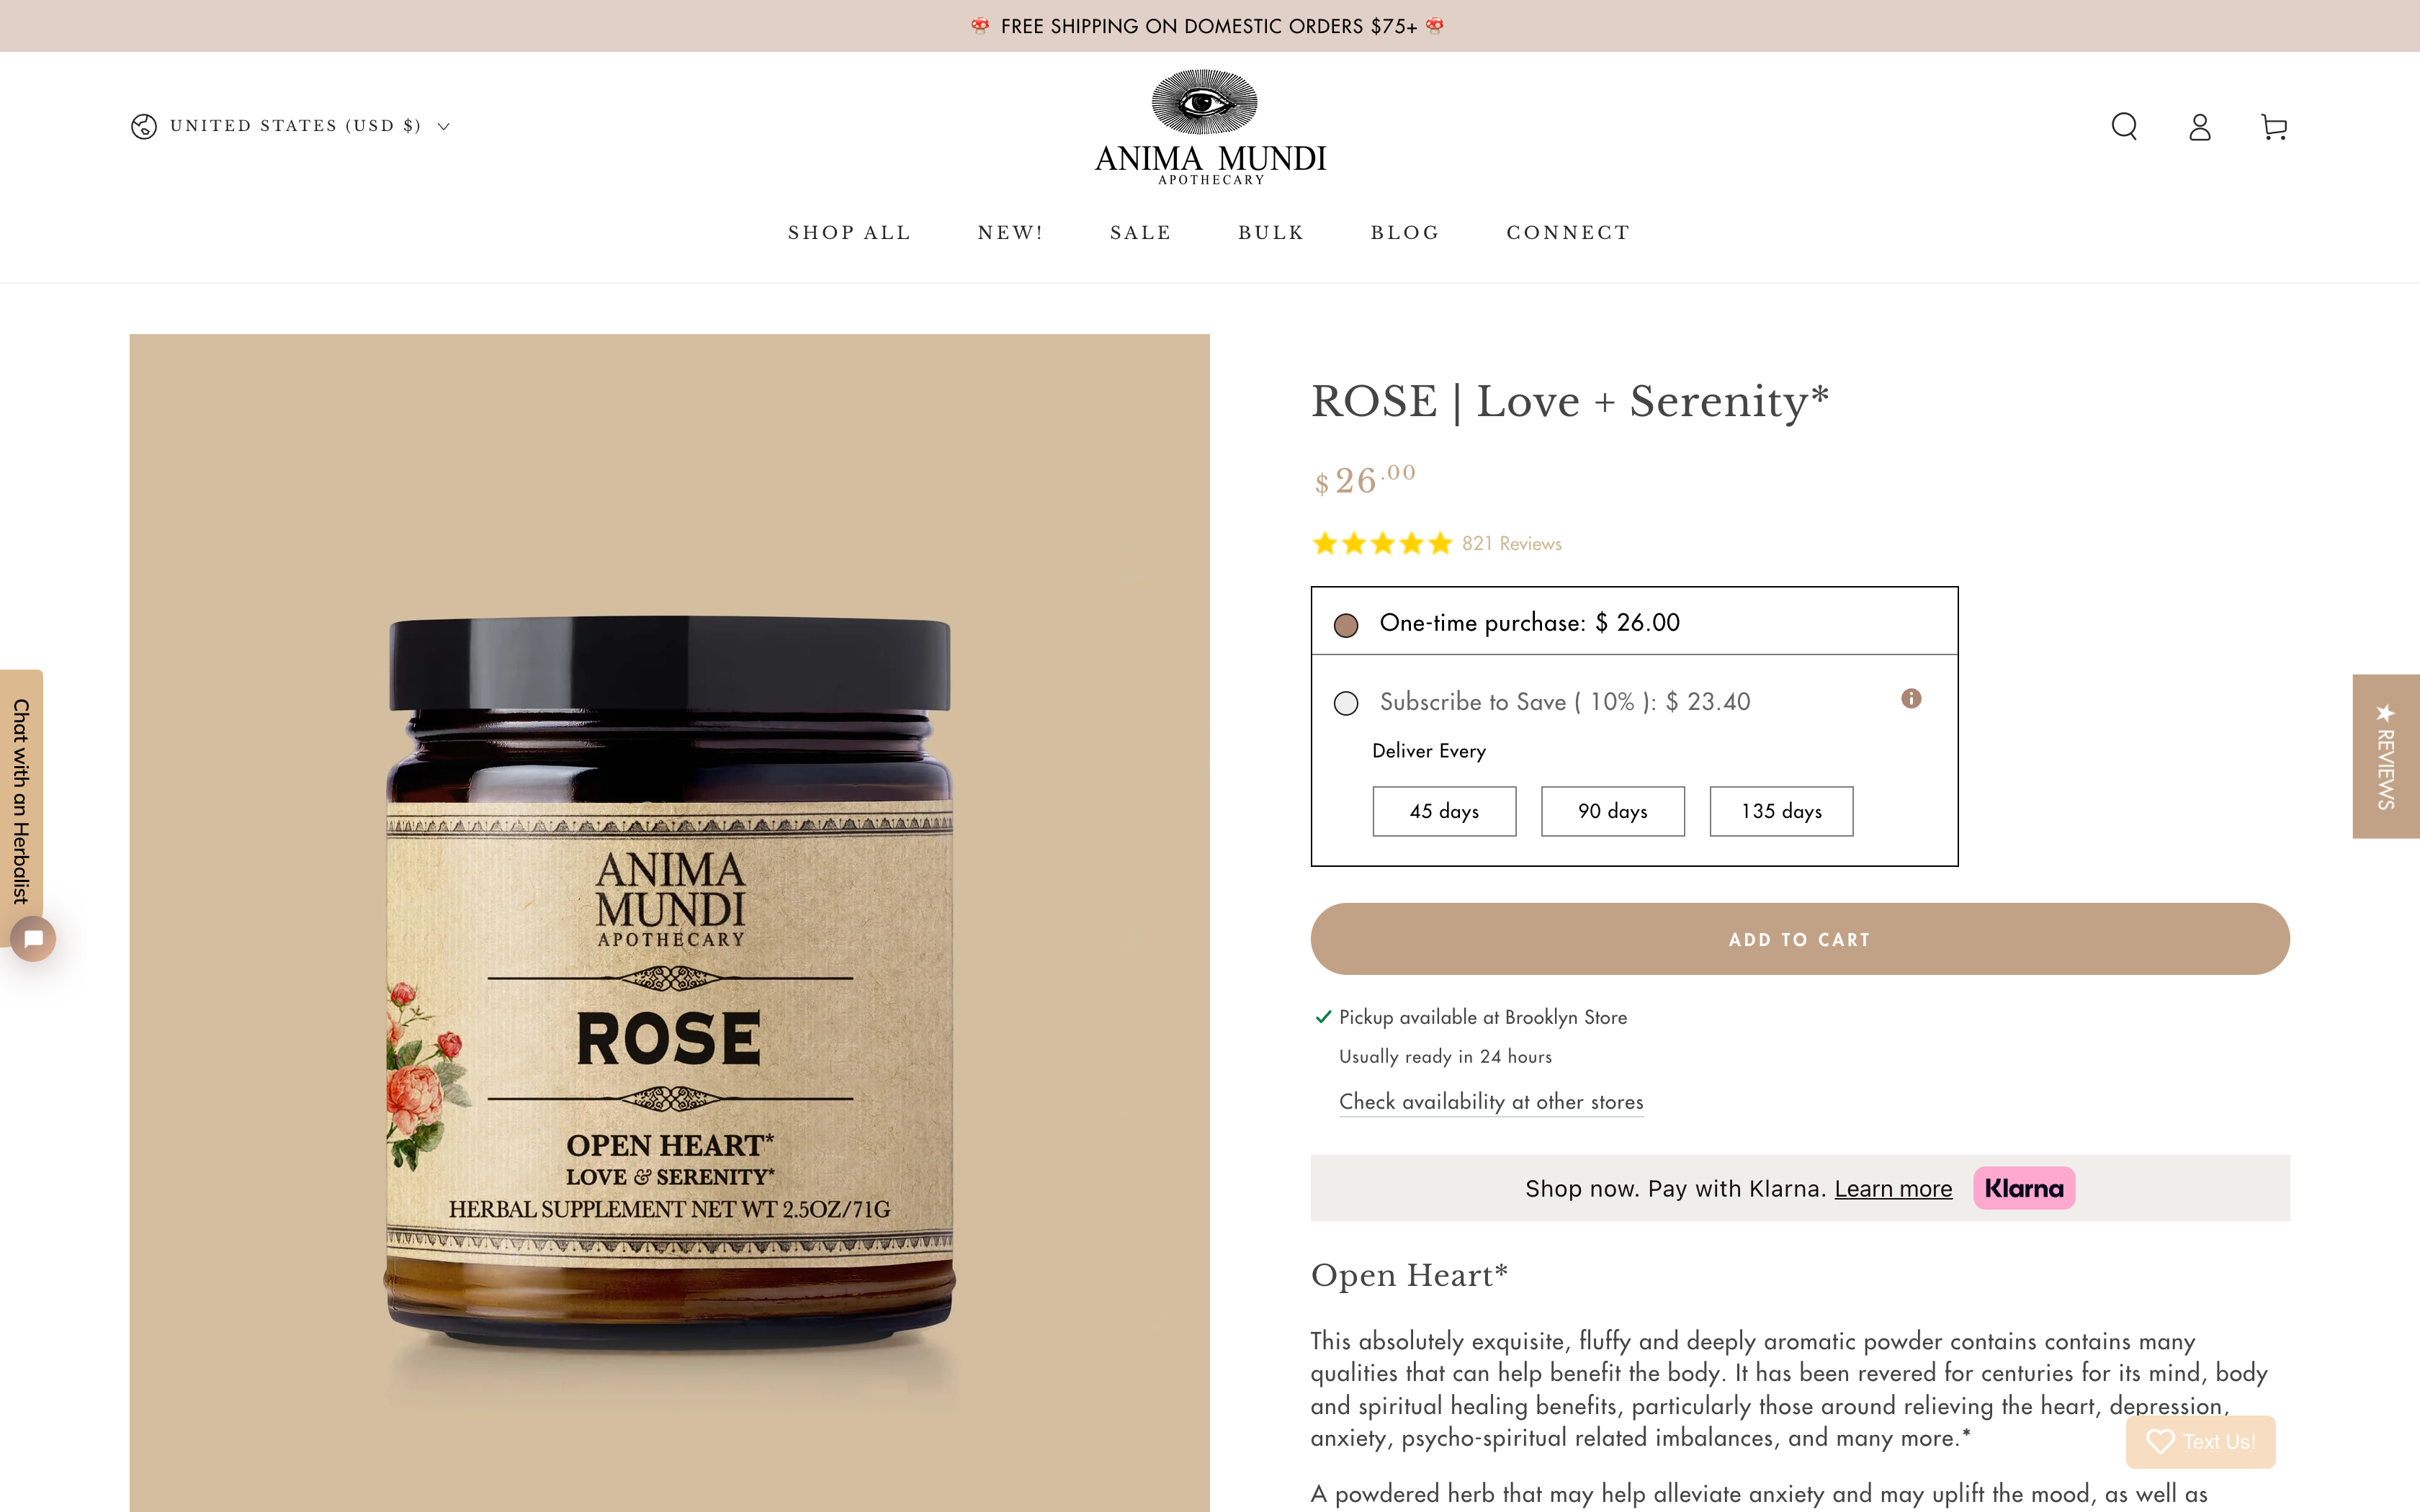Open the account login icon
Screen dimensions: 2420x1512
click(2199, 127)
